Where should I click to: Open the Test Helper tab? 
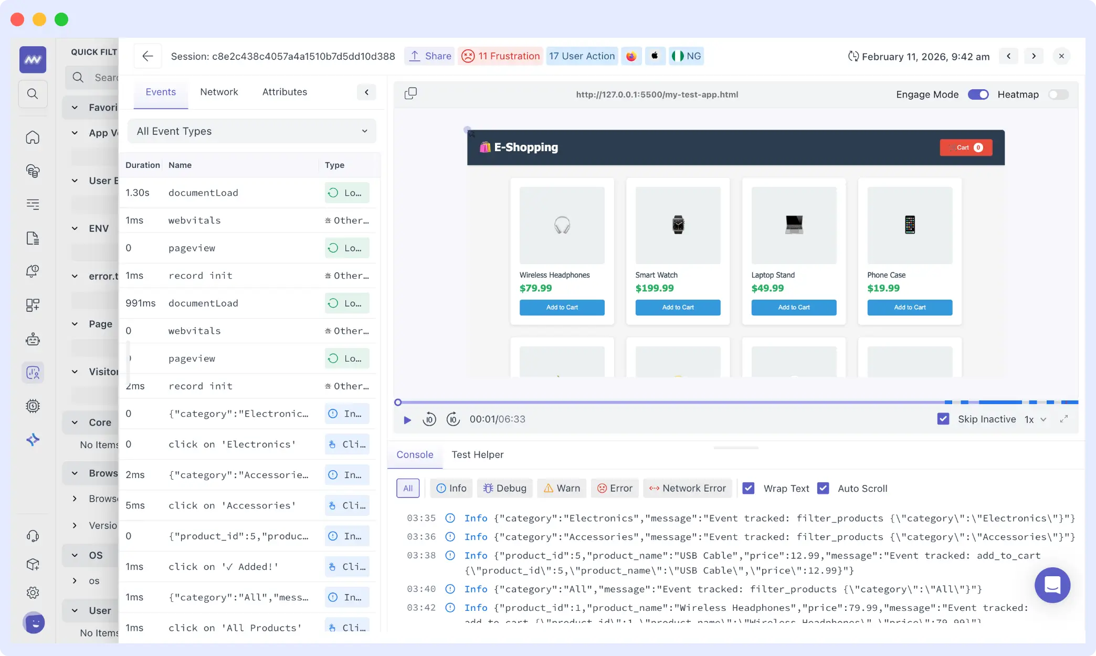pos(478,454)
